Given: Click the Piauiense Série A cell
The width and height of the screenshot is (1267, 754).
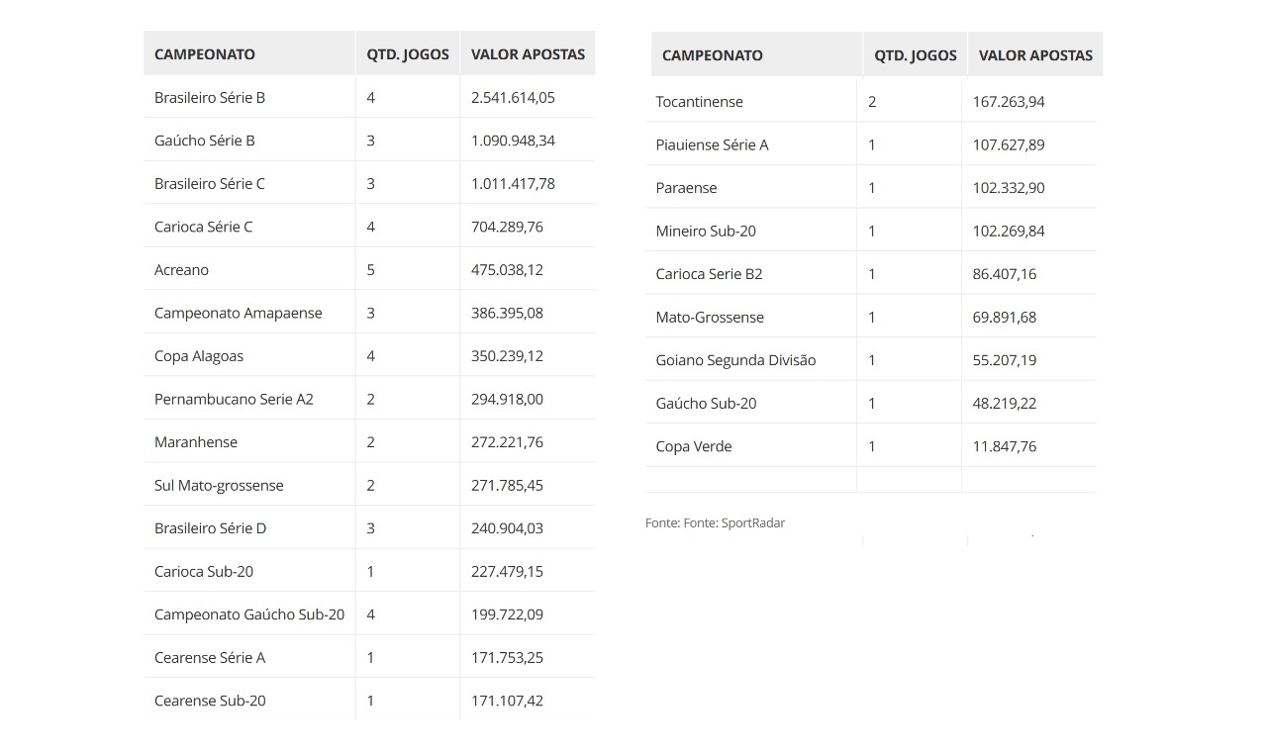Looking at the screenshot, I should (x=712, y=144).
